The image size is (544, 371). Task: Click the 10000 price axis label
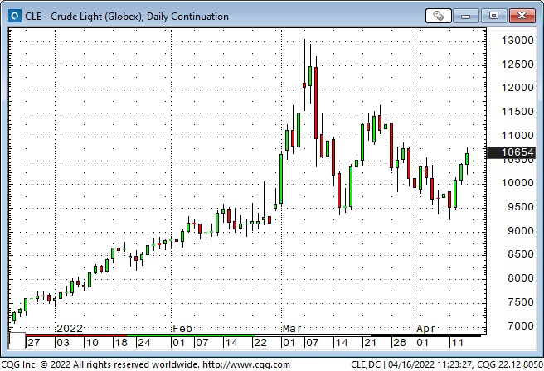pos(517,183)
